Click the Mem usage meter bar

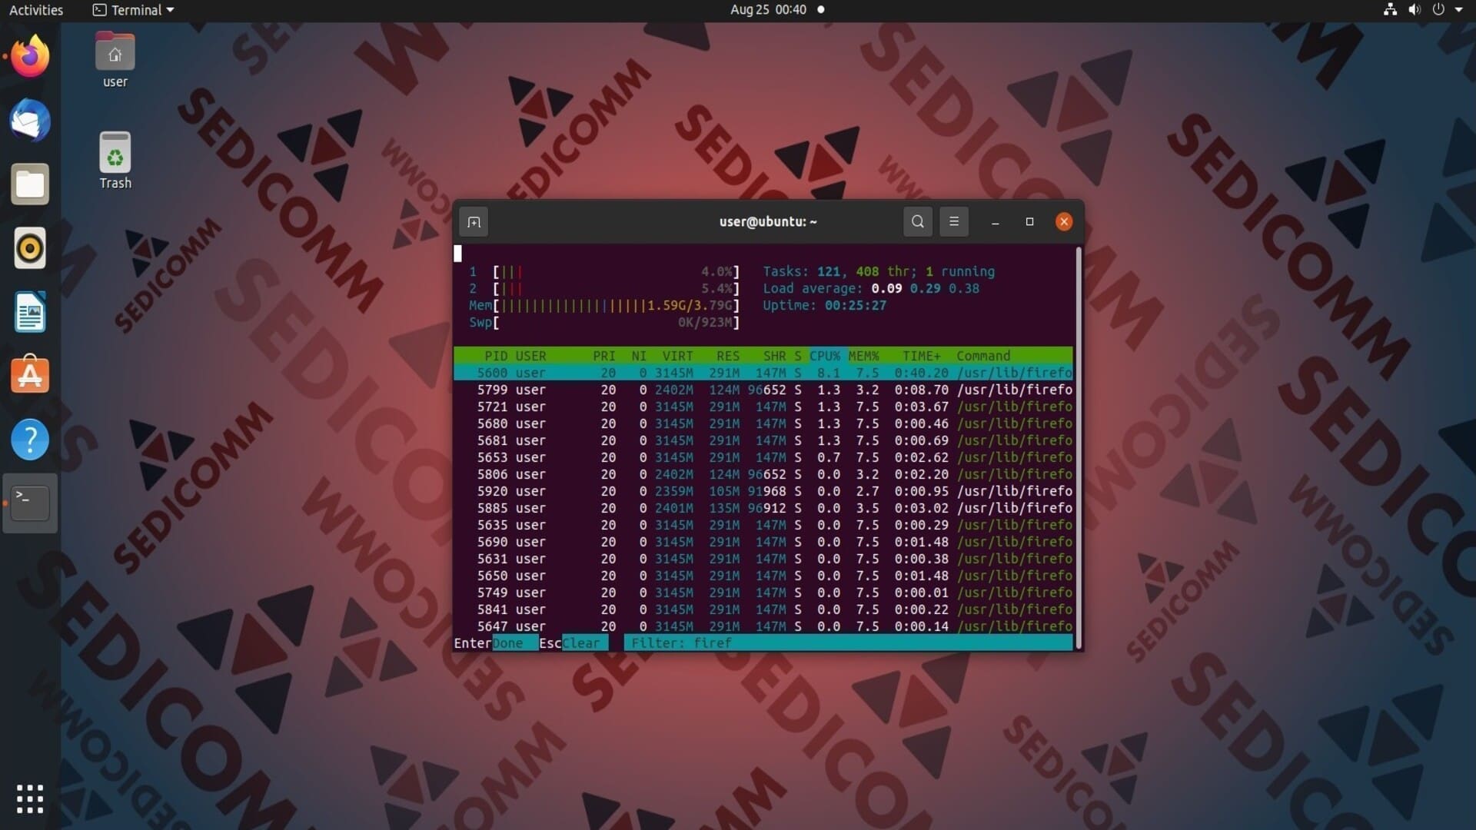(604, 305)
